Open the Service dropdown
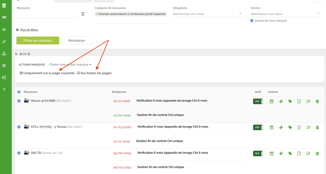The height and width of the screenshot is (174, 326). [285, 14]
